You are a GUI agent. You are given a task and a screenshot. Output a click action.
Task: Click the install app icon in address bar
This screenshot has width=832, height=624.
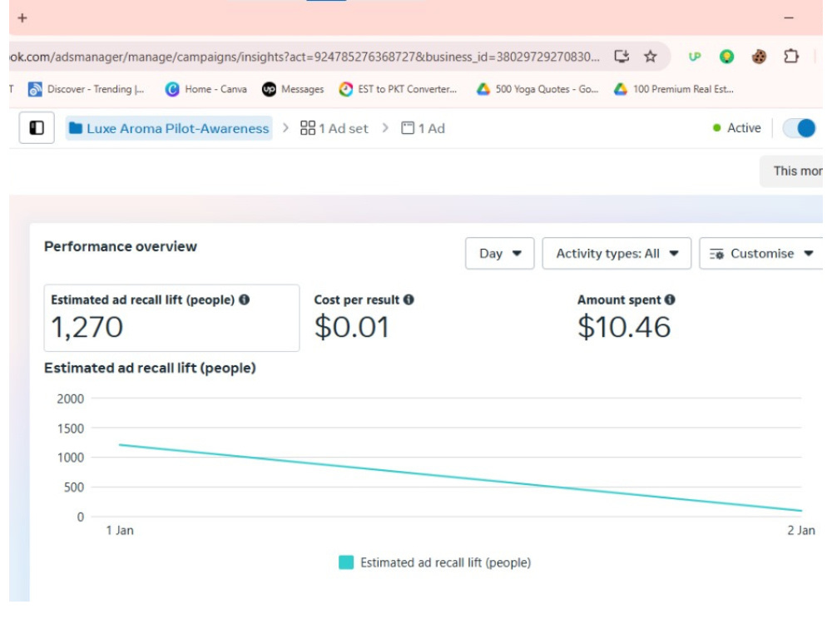(622, 57)
